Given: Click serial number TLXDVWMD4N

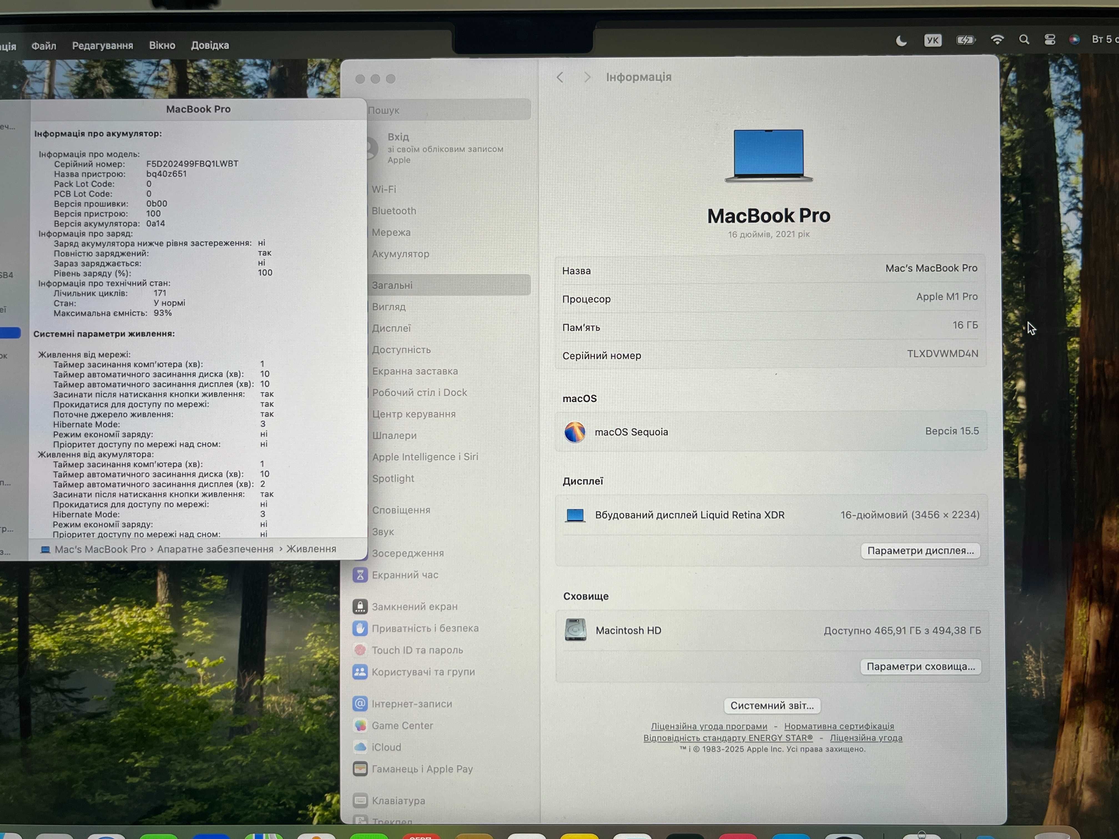Looking at the screenshot, I should pyautogui.click(x=942, y=353).
